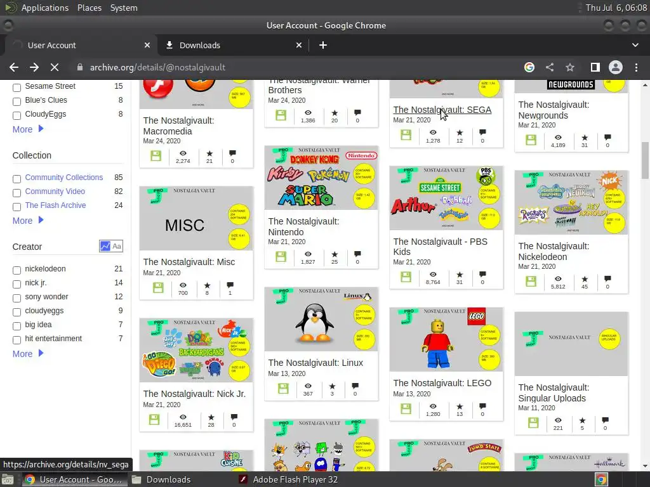650x487 pixels.
Task: Check the Sesame Street filter
Action: point(17,88)
